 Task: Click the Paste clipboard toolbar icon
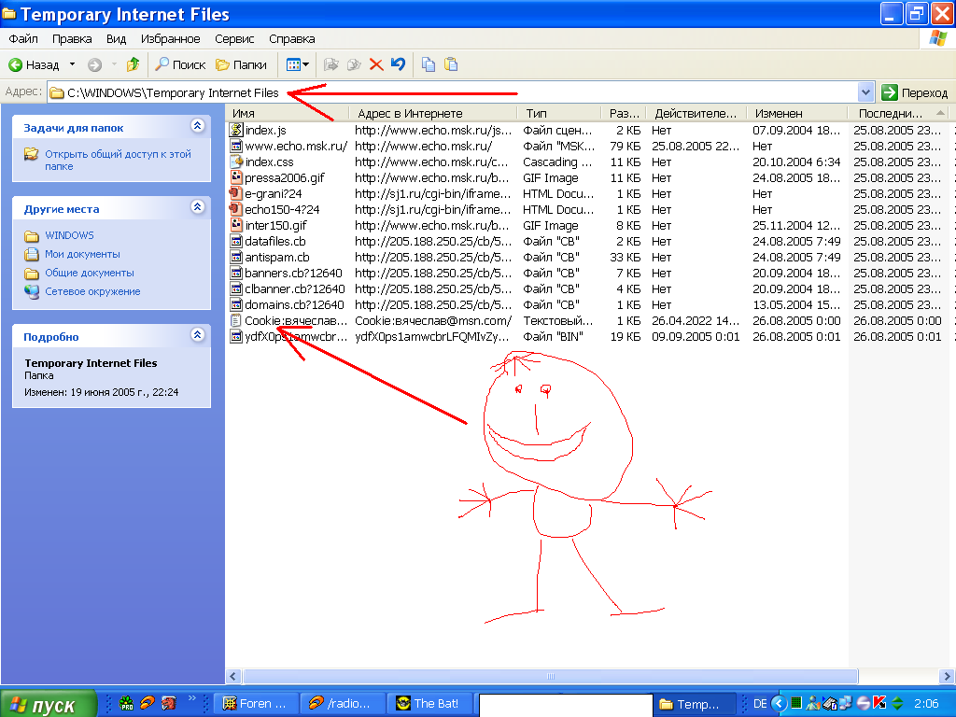pyautogui.click(x=451, y=64)
